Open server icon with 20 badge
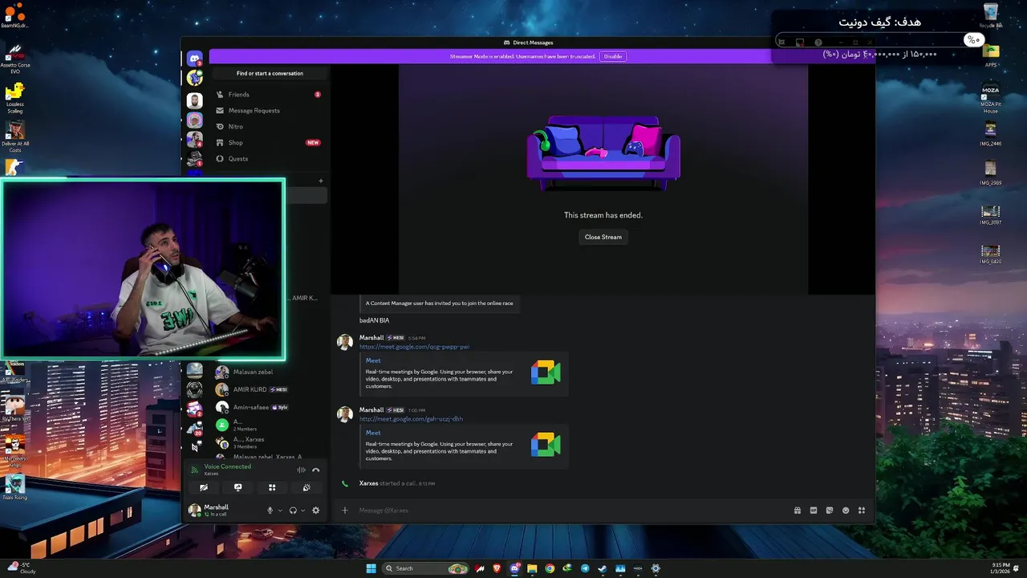 pos(194,429)
